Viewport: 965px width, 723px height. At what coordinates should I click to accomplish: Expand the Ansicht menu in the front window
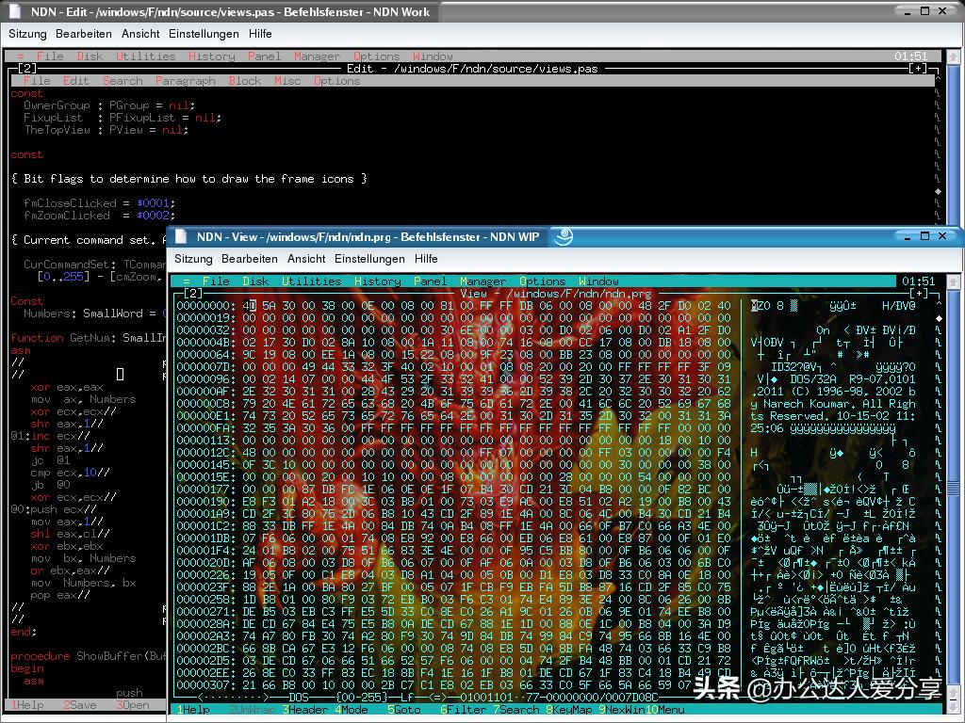pyautogui.click(x=306, y=259)
